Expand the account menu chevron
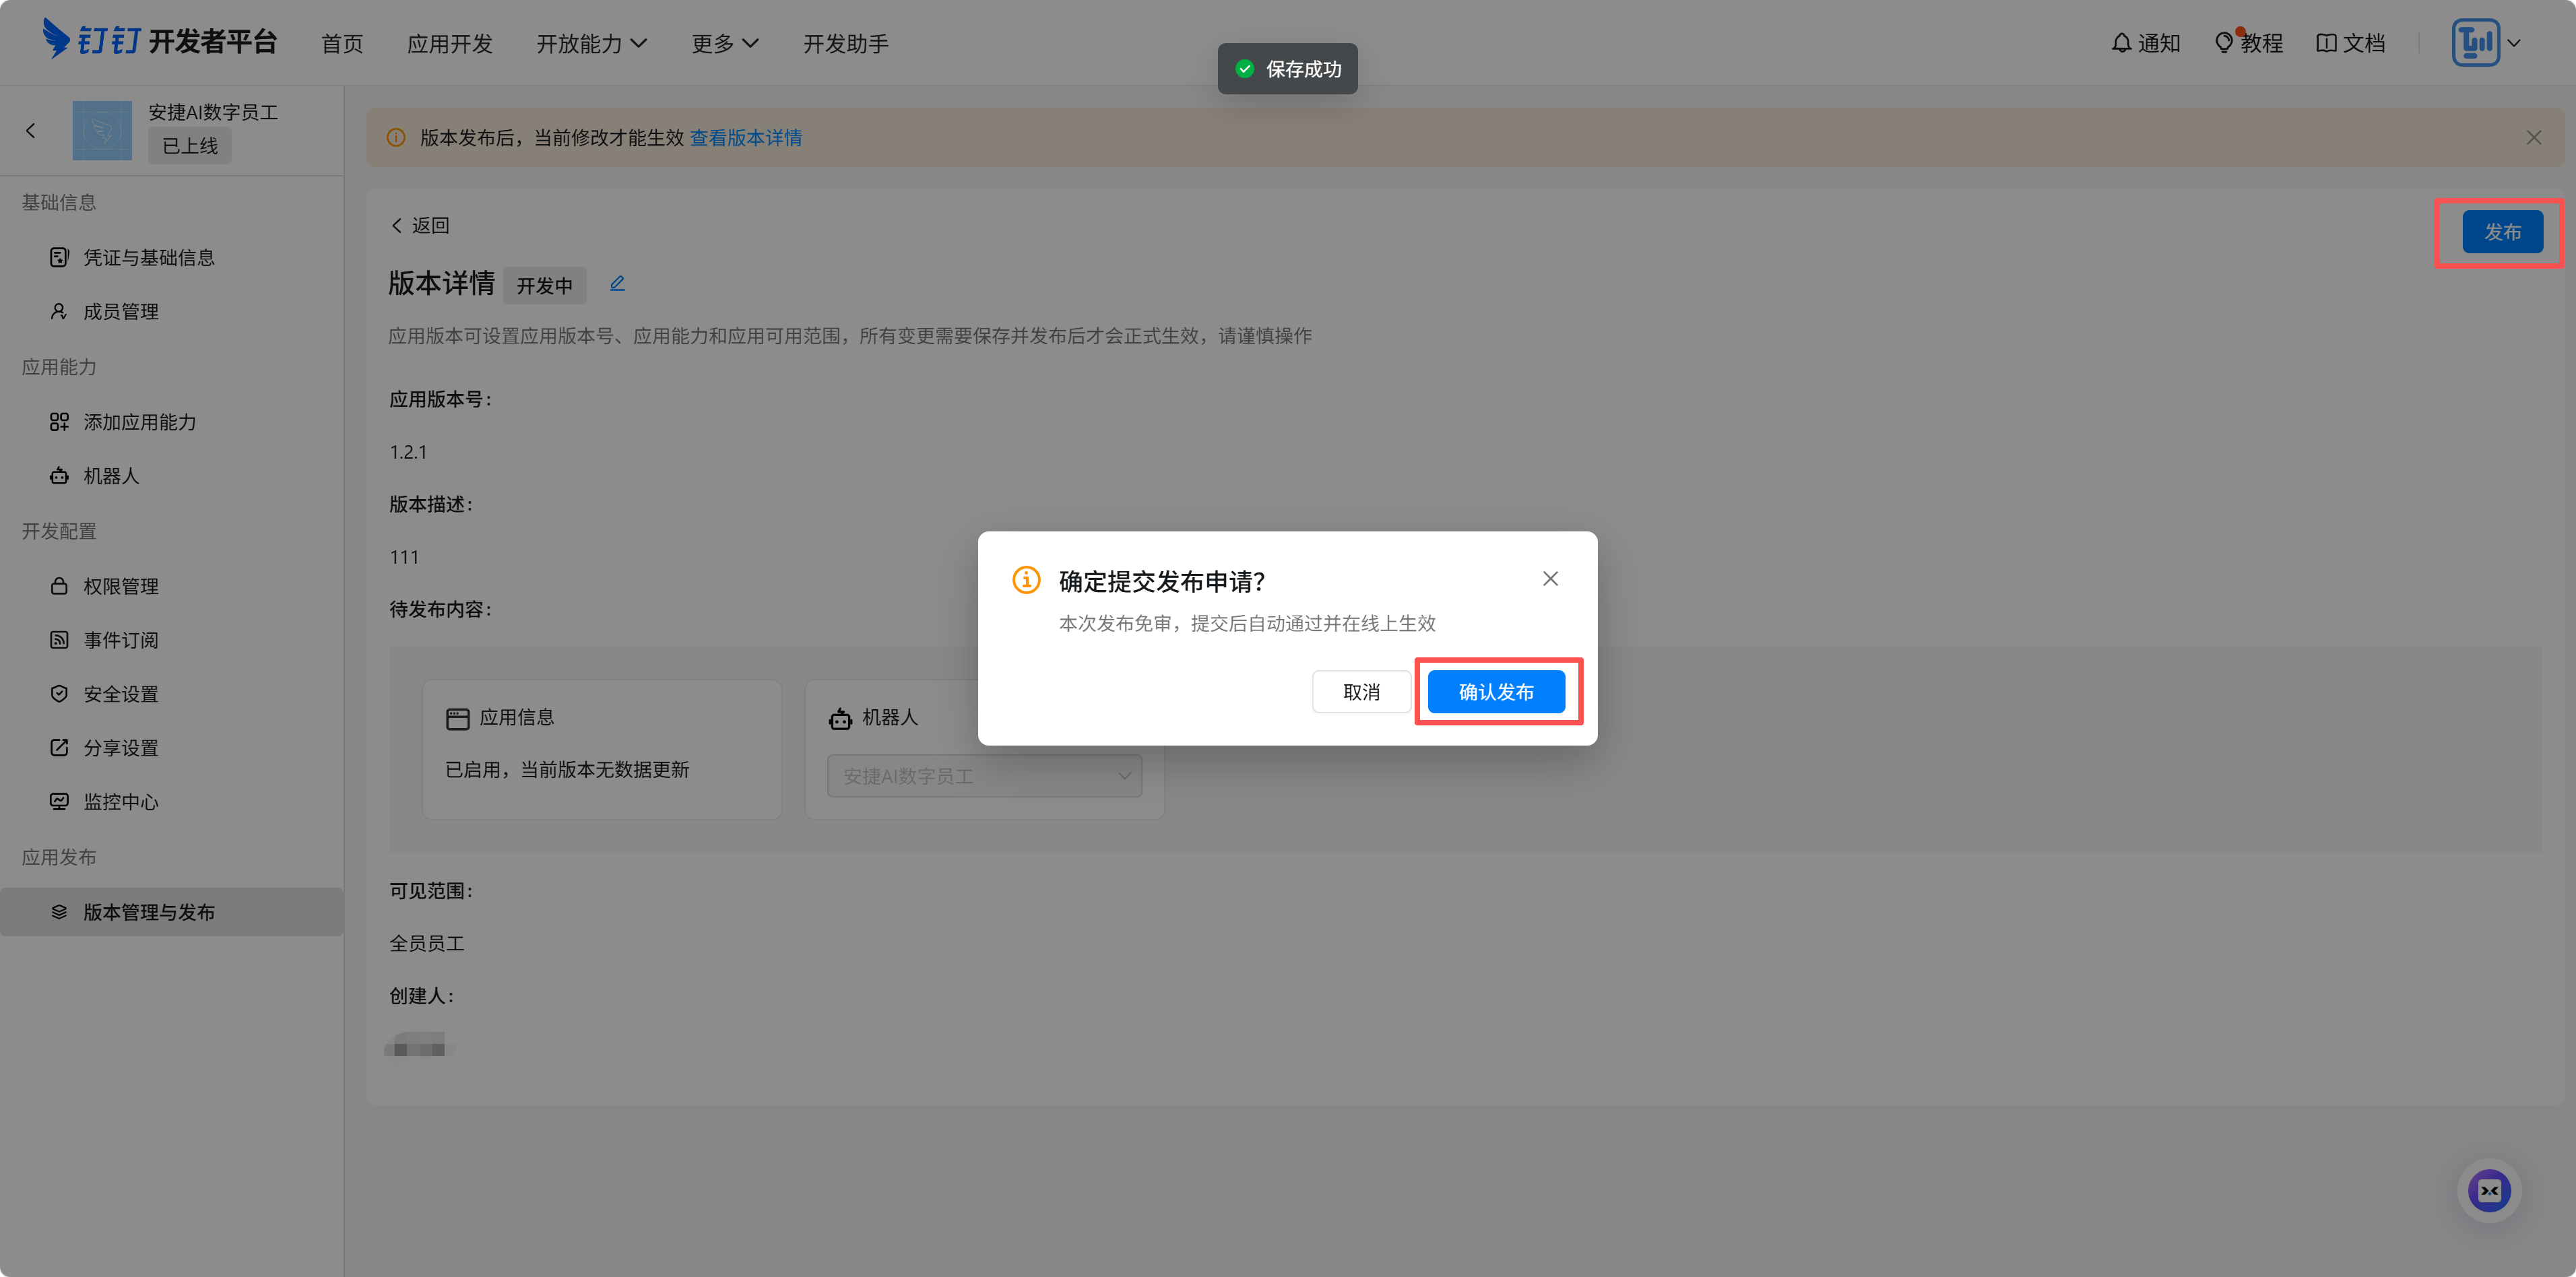Screen dimensions: 2576x1277 [x=2514, y=43]
